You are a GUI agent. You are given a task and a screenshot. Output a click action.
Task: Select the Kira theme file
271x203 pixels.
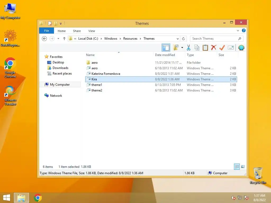(x=161, y=79)
